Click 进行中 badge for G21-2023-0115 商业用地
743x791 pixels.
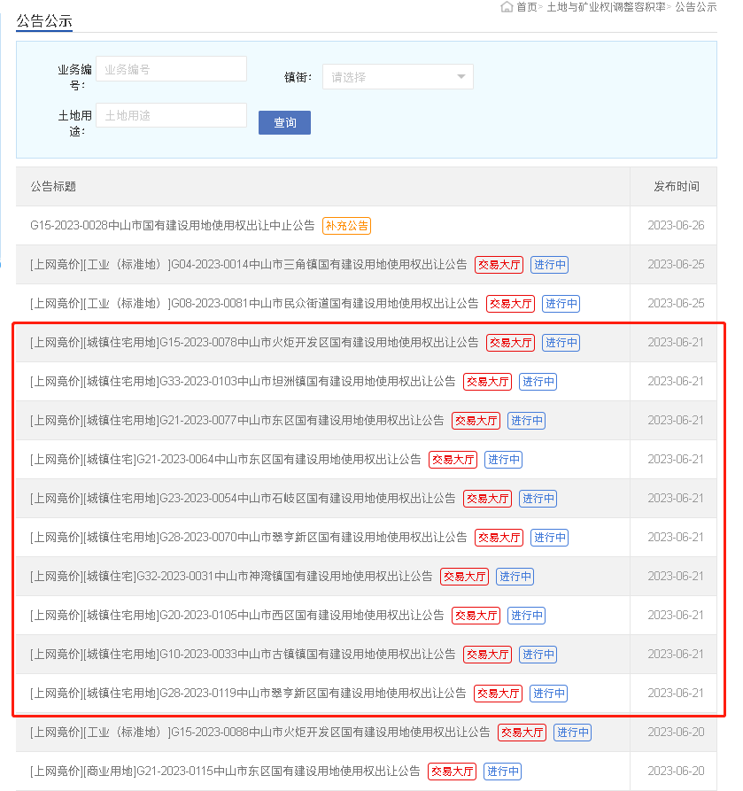pos(503,772)
